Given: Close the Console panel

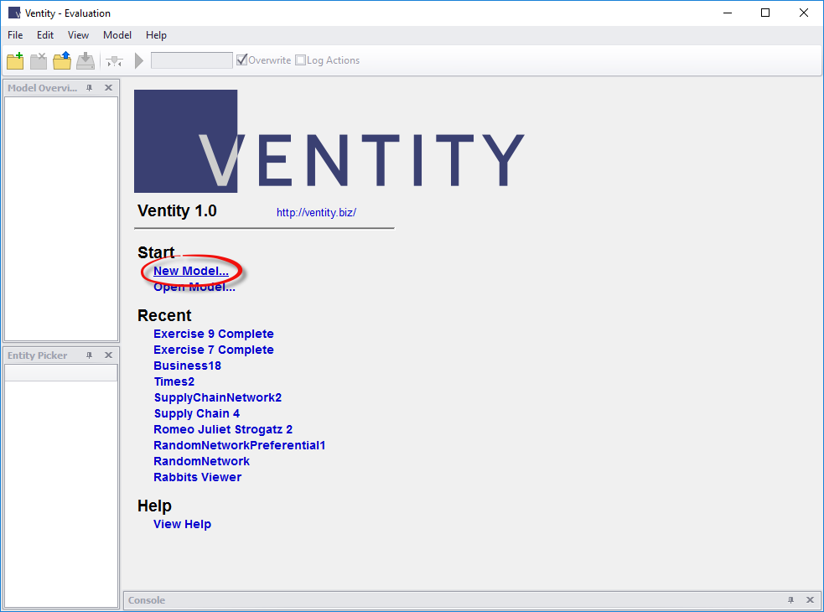Looking at the screenshot, I should [810, 600].
